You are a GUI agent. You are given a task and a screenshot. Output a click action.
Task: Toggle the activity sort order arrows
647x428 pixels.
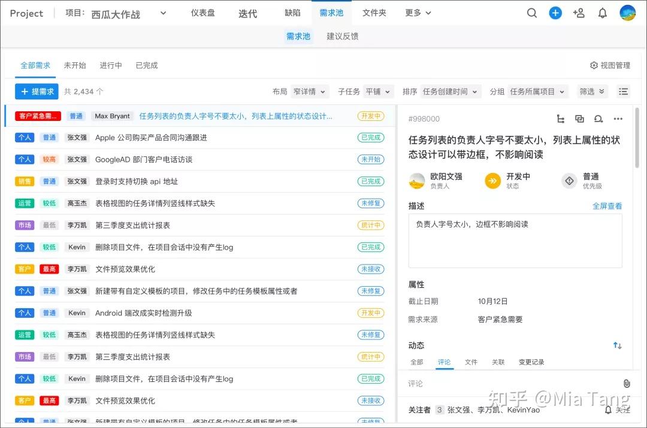618,345
